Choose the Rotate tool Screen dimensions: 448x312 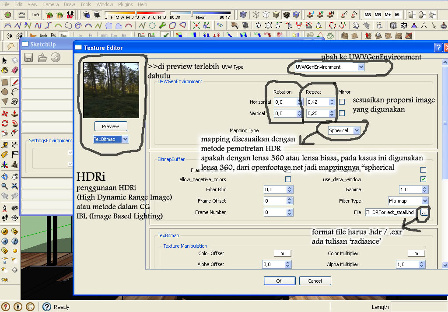click(x=4, y=123)
